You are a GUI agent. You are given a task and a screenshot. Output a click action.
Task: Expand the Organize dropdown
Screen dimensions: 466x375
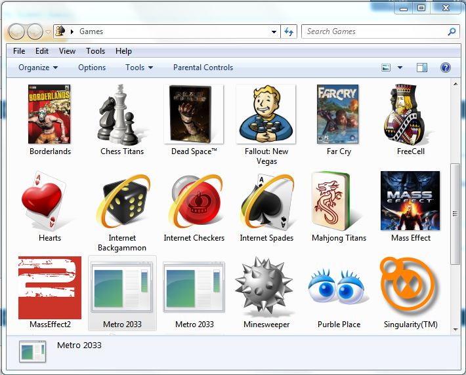click(x=38, y=68)
